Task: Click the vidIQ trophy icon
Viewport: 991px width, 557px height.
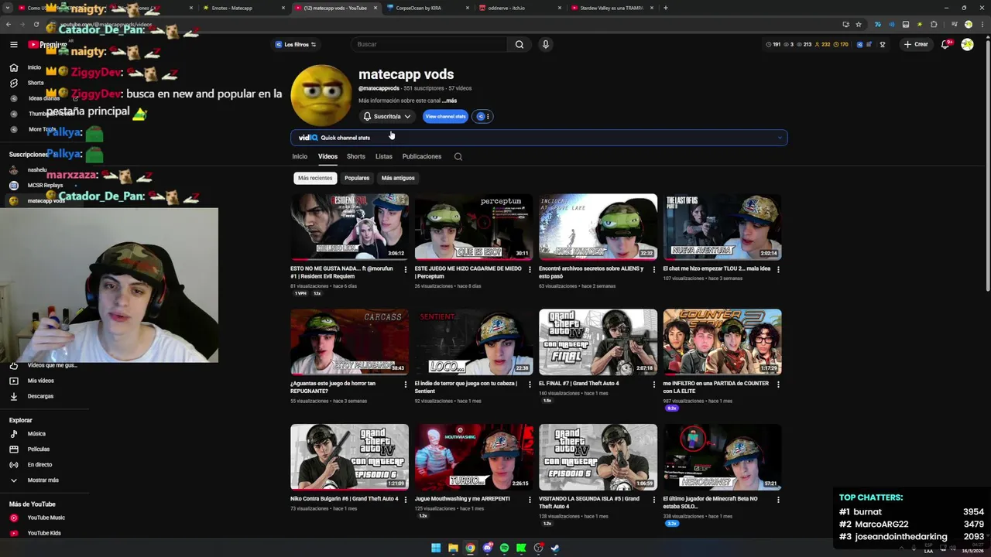Action: [x=882, y=44]
